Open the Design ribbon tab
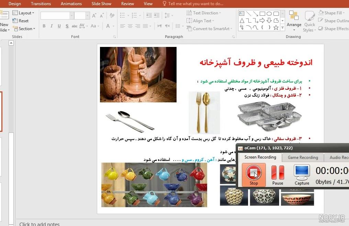Viewport: 349px width, 226px height. coord(15,4)
